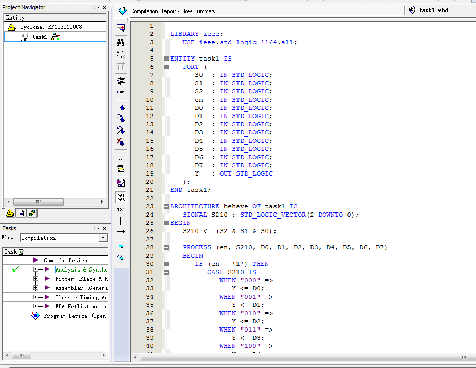476x368 pixels.
Task: Click the Insert Template scroll icon
Action: (121, 169)
